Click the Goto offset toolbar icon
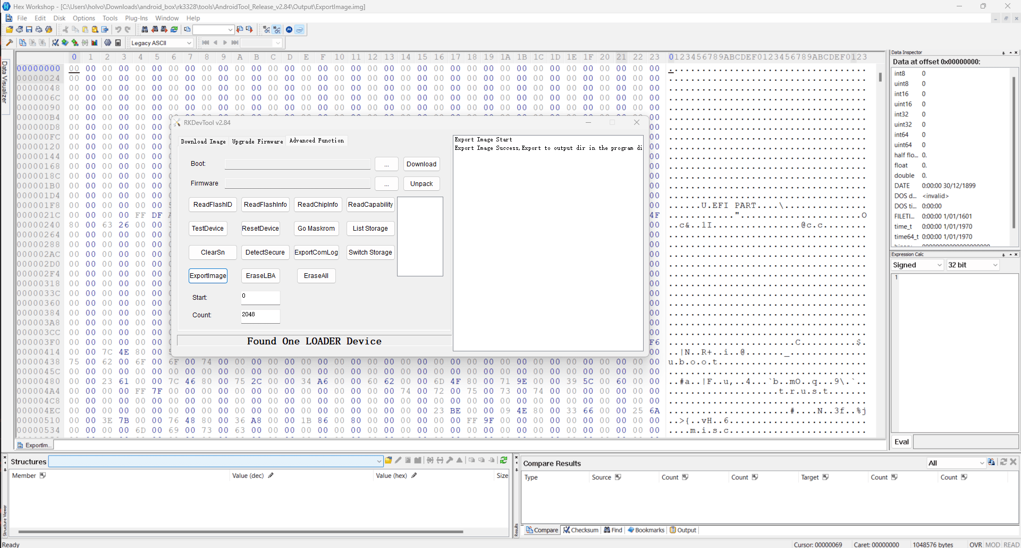The image size is (1021, 548). [187, 30]
